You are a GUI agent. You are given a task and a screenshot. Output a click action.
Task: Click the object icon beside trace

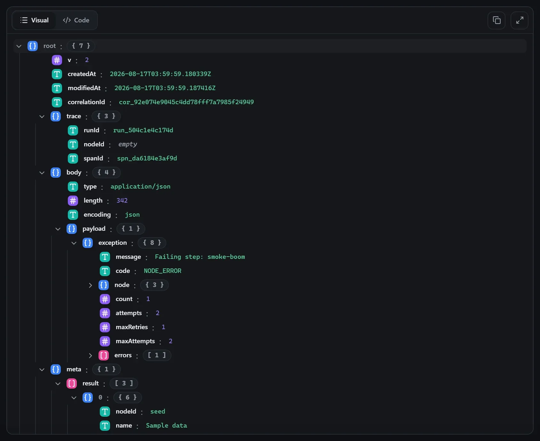click(56, 116)
